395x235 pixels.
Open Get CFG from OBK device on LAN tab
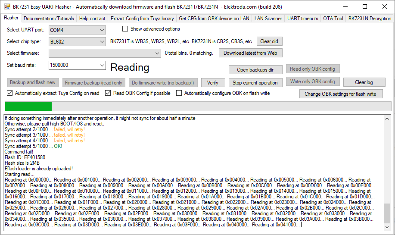coord(214,19)
